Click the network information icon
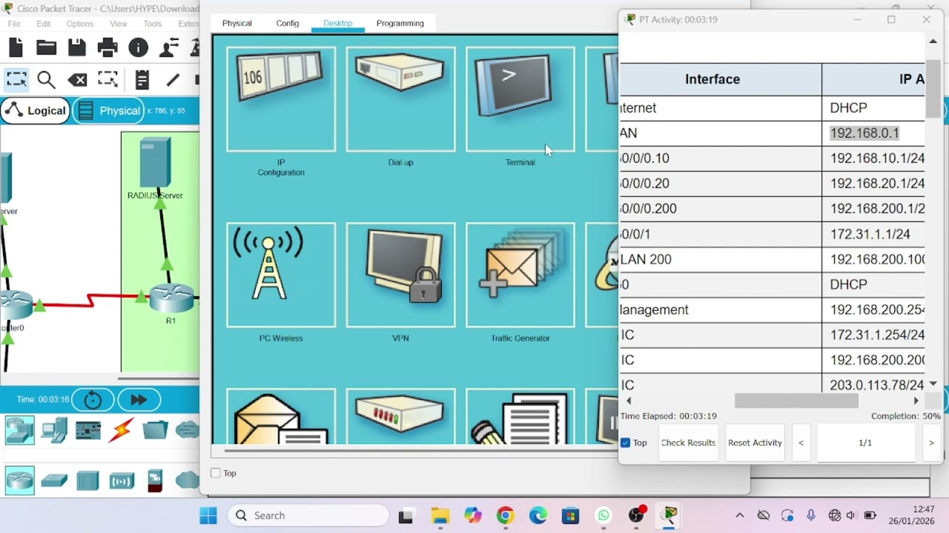949x533 pixels. 138,48
